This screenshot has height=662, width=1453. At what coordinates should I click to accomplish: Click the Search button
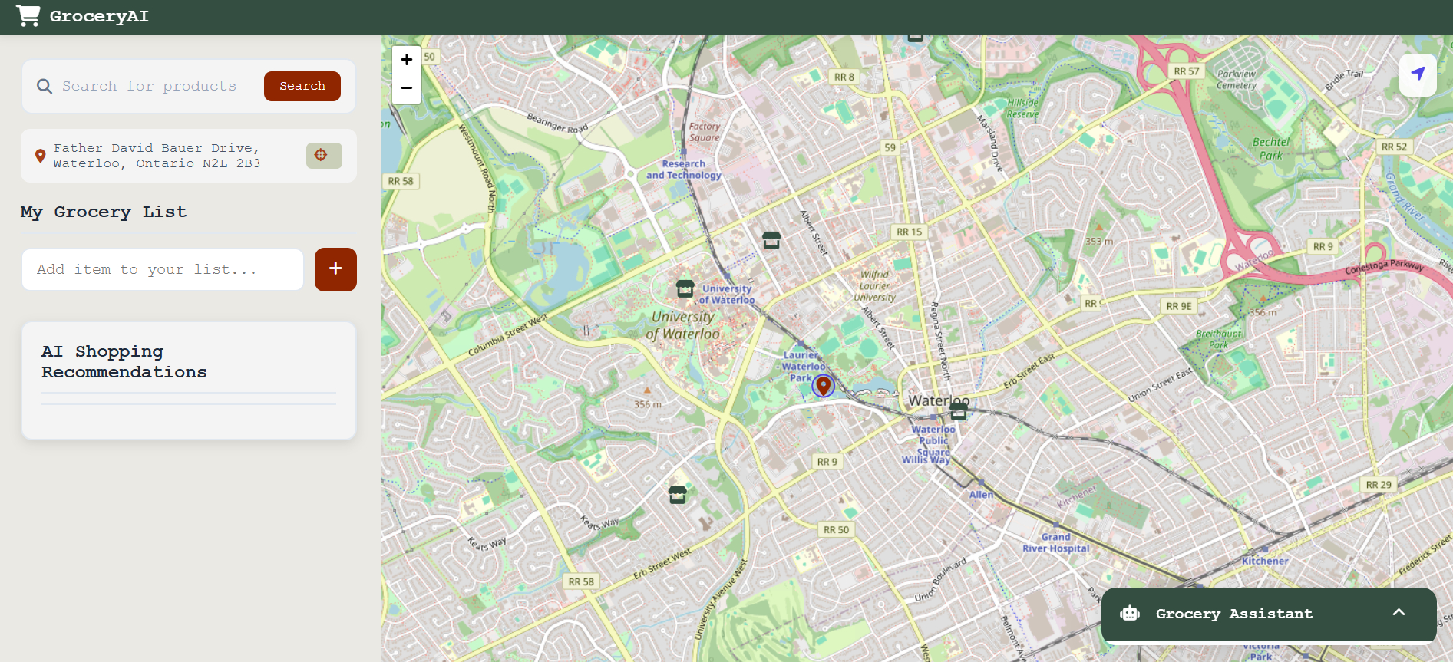click(x=302, y=87)
